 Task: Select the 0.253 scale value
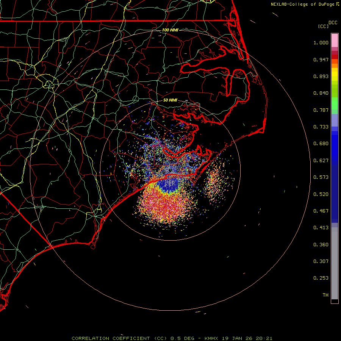click(321, 278)
